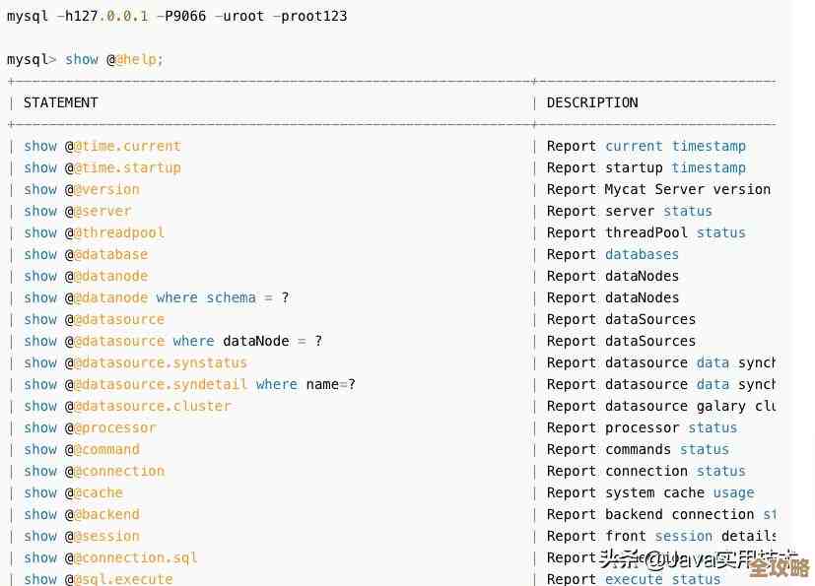Click 'Report system cache usage' description
This screenshot has width=815, height=586.
point(650,492)
